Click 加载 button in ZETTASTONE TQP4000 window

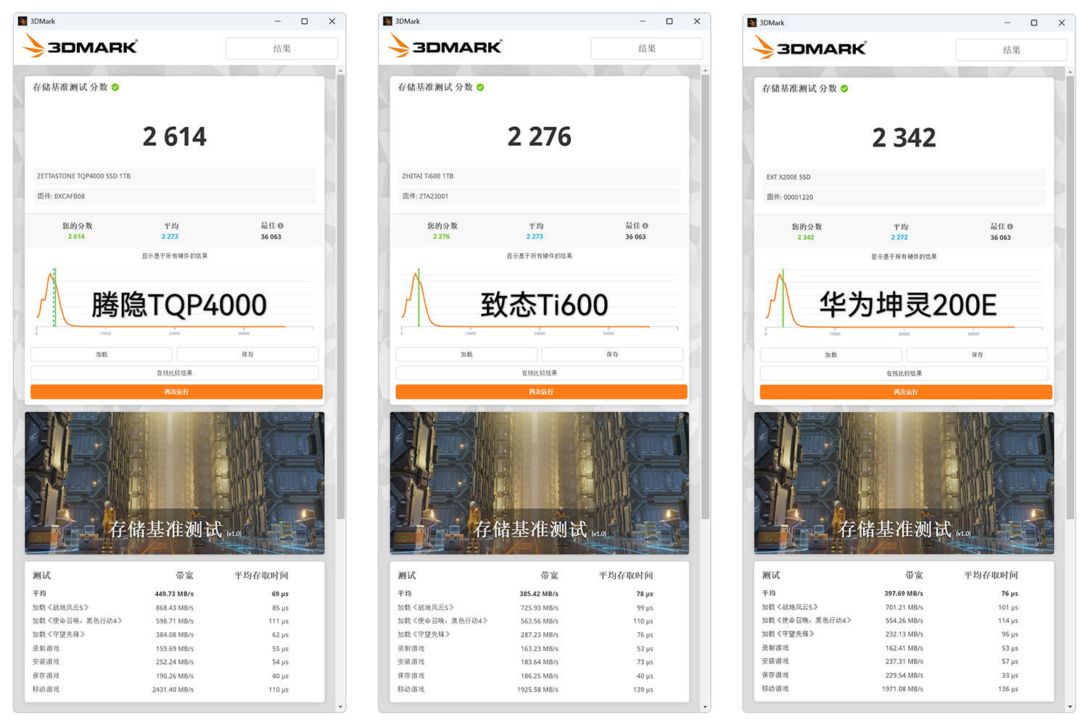click(102, 355)
